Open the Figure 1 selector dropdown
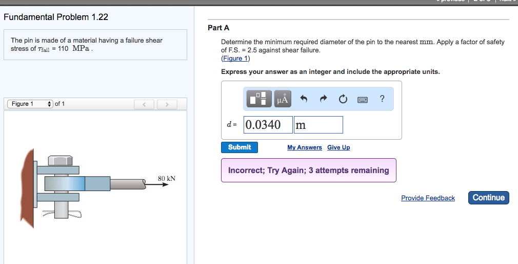 30,104
